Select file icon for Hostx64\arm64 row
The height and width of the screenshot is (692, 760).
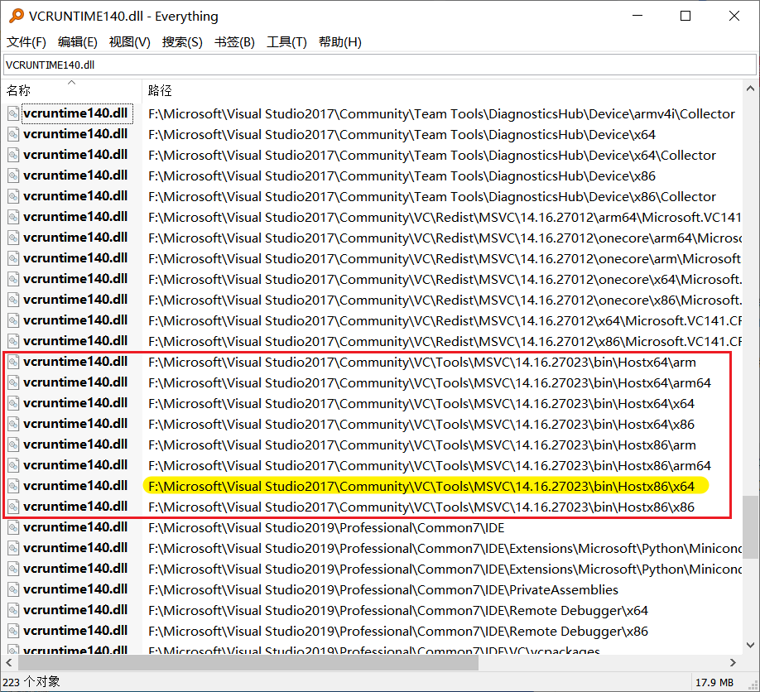click(x=13, y=382)
